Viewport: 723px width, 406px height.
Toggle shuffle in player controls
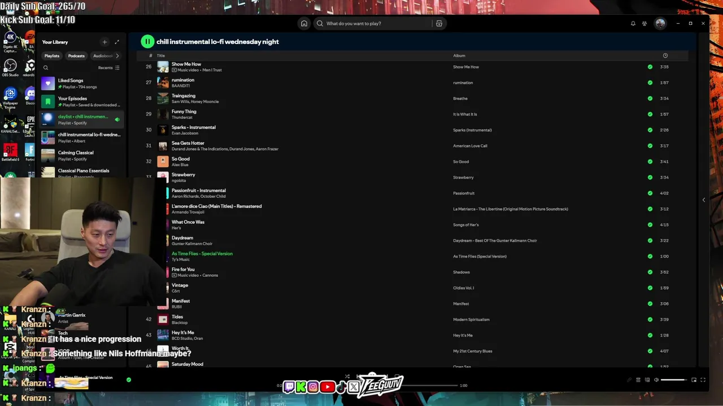347,377
